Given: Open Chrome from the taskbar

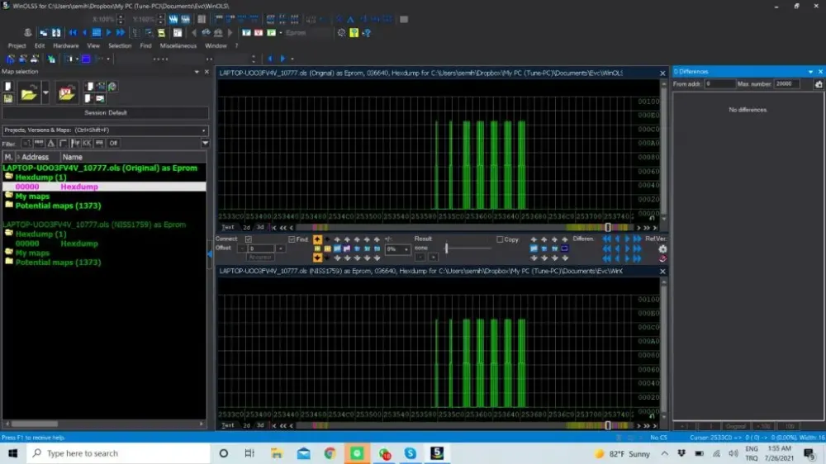Looking at the screenshot, I should (330, 453).
